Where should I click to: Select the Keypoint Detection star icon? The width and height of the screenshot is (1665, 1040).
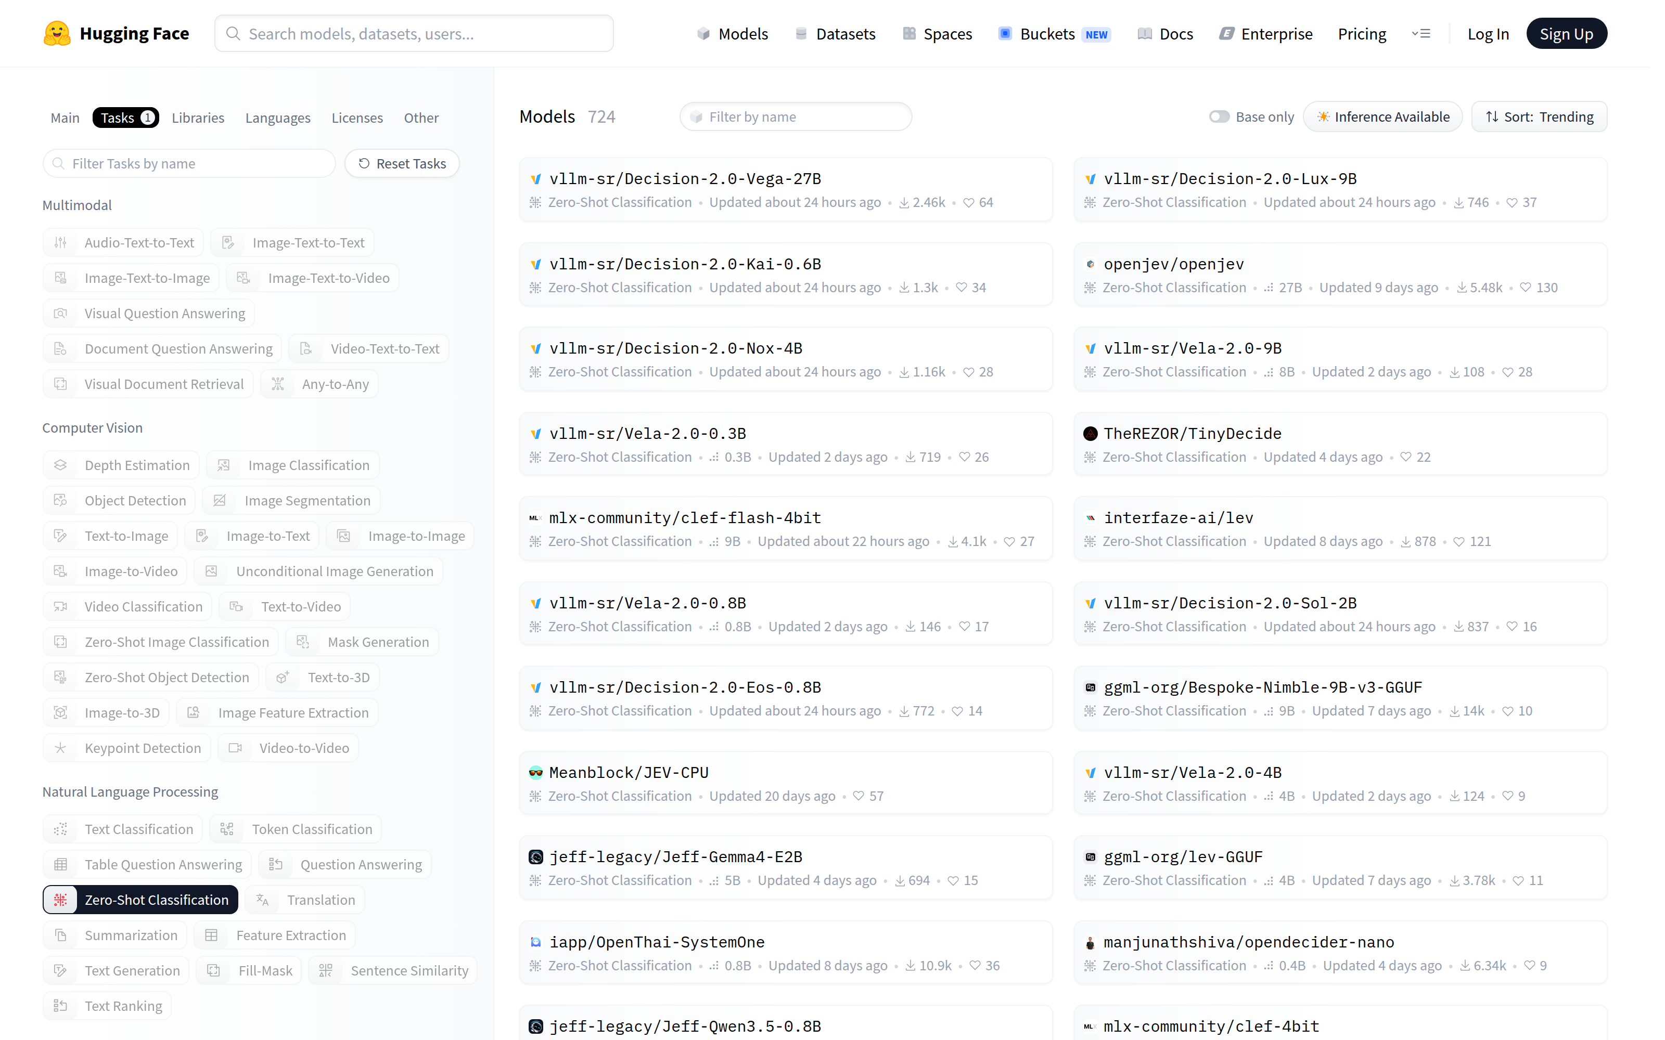[60, 748]
